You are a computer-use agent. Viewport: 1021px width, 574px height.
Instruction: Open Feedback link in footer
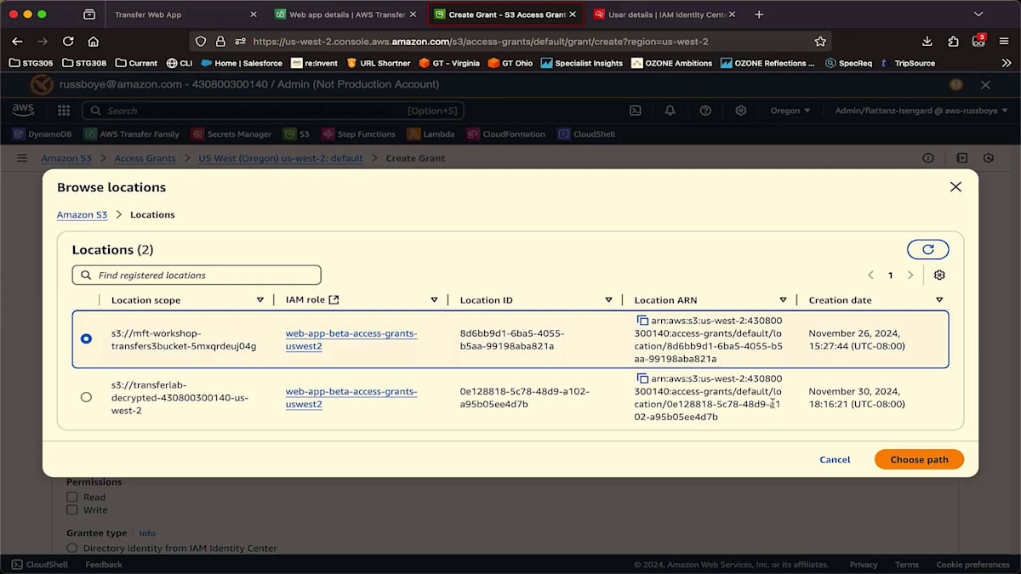coord(104,565)
